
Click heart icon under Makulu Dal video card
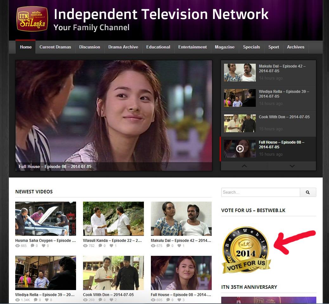(x=179, y=246)
